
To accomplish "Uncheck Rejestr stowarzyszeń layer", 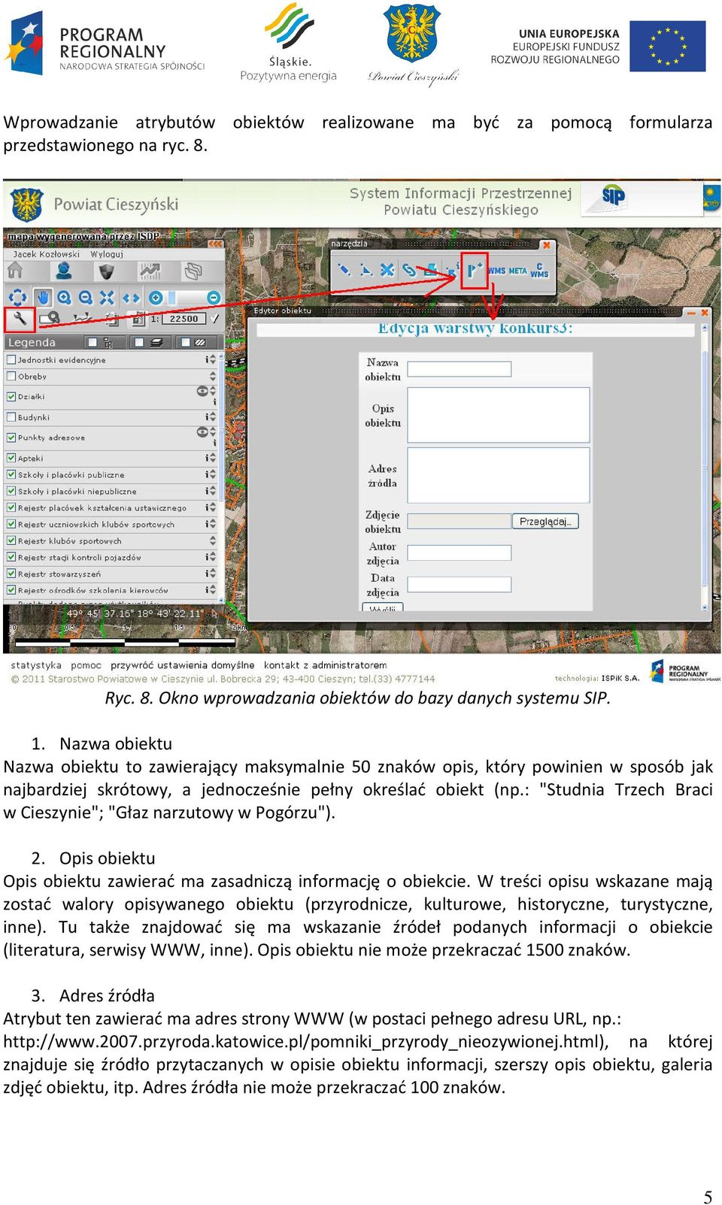I will pos(11,574).
